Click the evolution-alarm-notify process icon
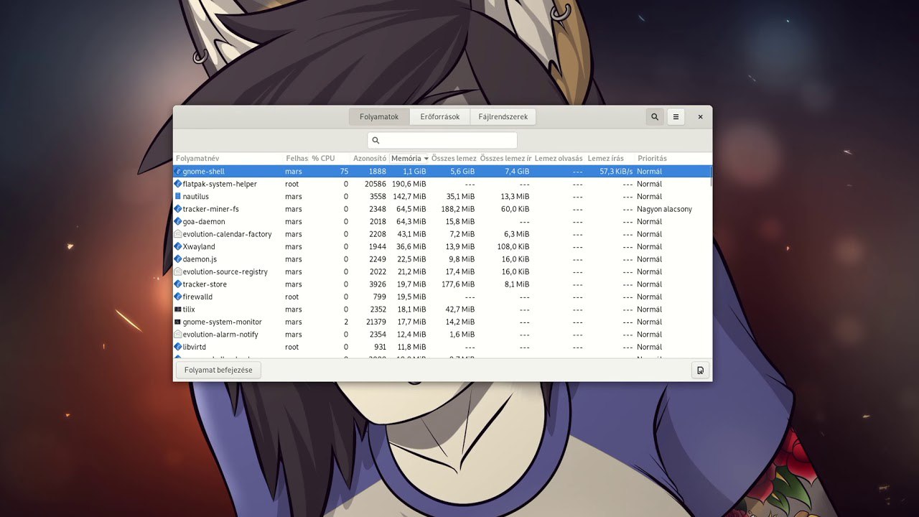The image size is (919, 517). coord(178,335)
